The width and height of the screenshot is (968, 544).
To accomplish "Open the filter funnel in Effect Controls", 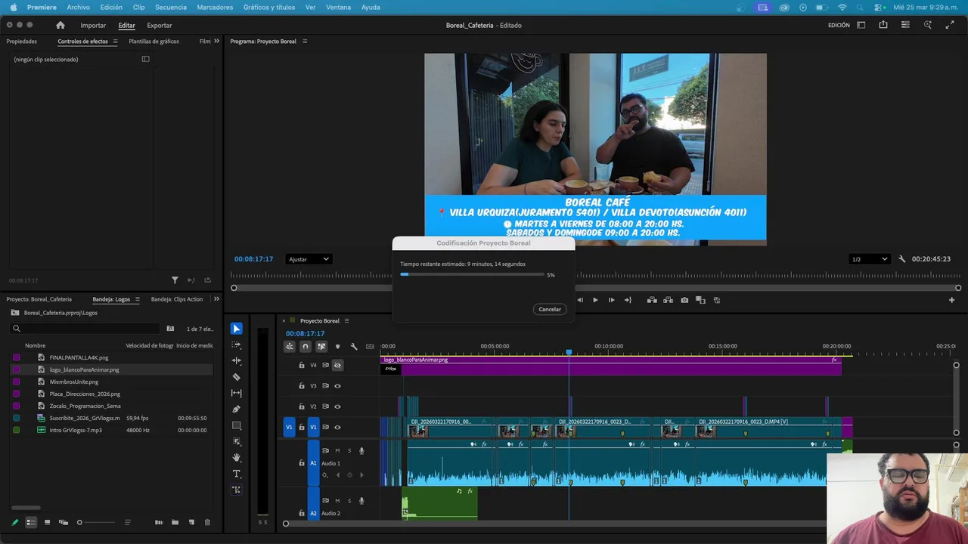I will pyautogui.click(x=175, y=280).
